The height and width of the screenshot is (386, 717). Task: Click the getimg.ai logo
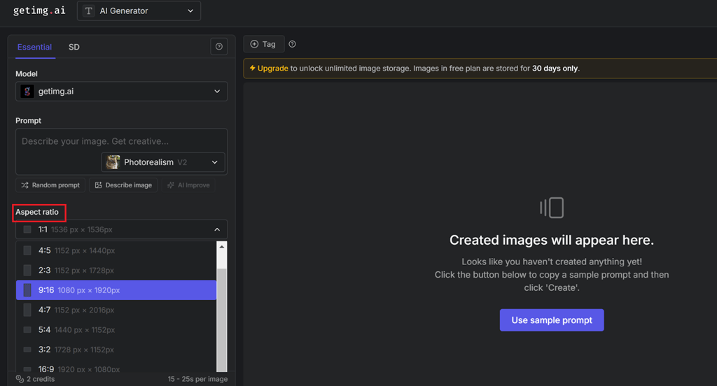point(39,10)
